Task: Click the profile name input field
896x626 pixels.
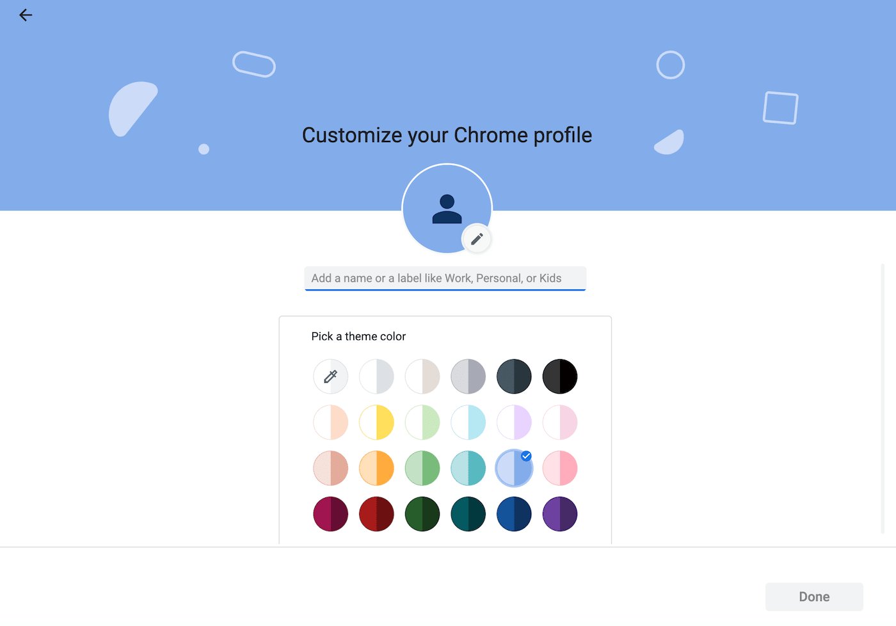Action: [445, 278]
